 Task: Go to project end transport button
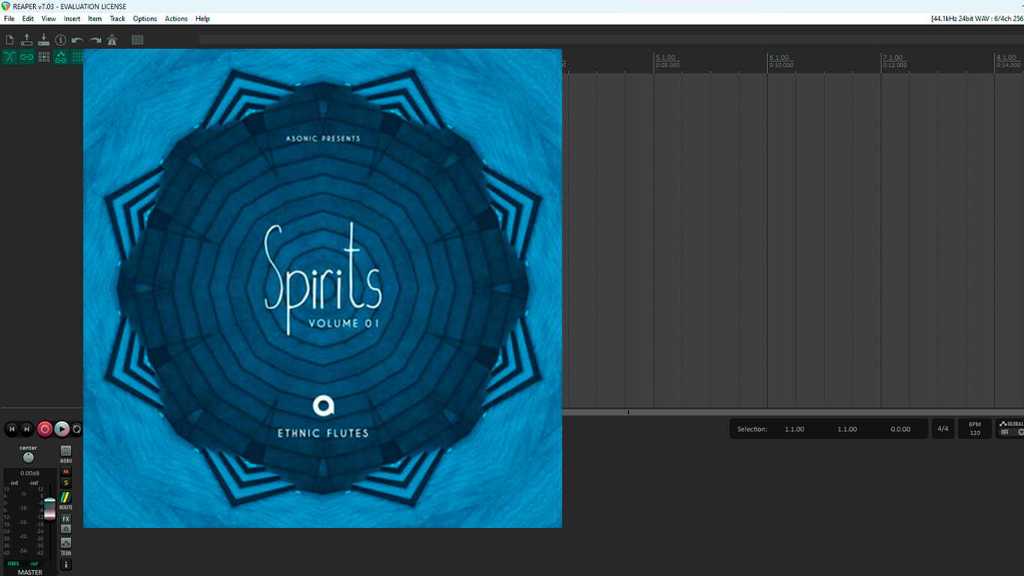click(x=26, y=429)
